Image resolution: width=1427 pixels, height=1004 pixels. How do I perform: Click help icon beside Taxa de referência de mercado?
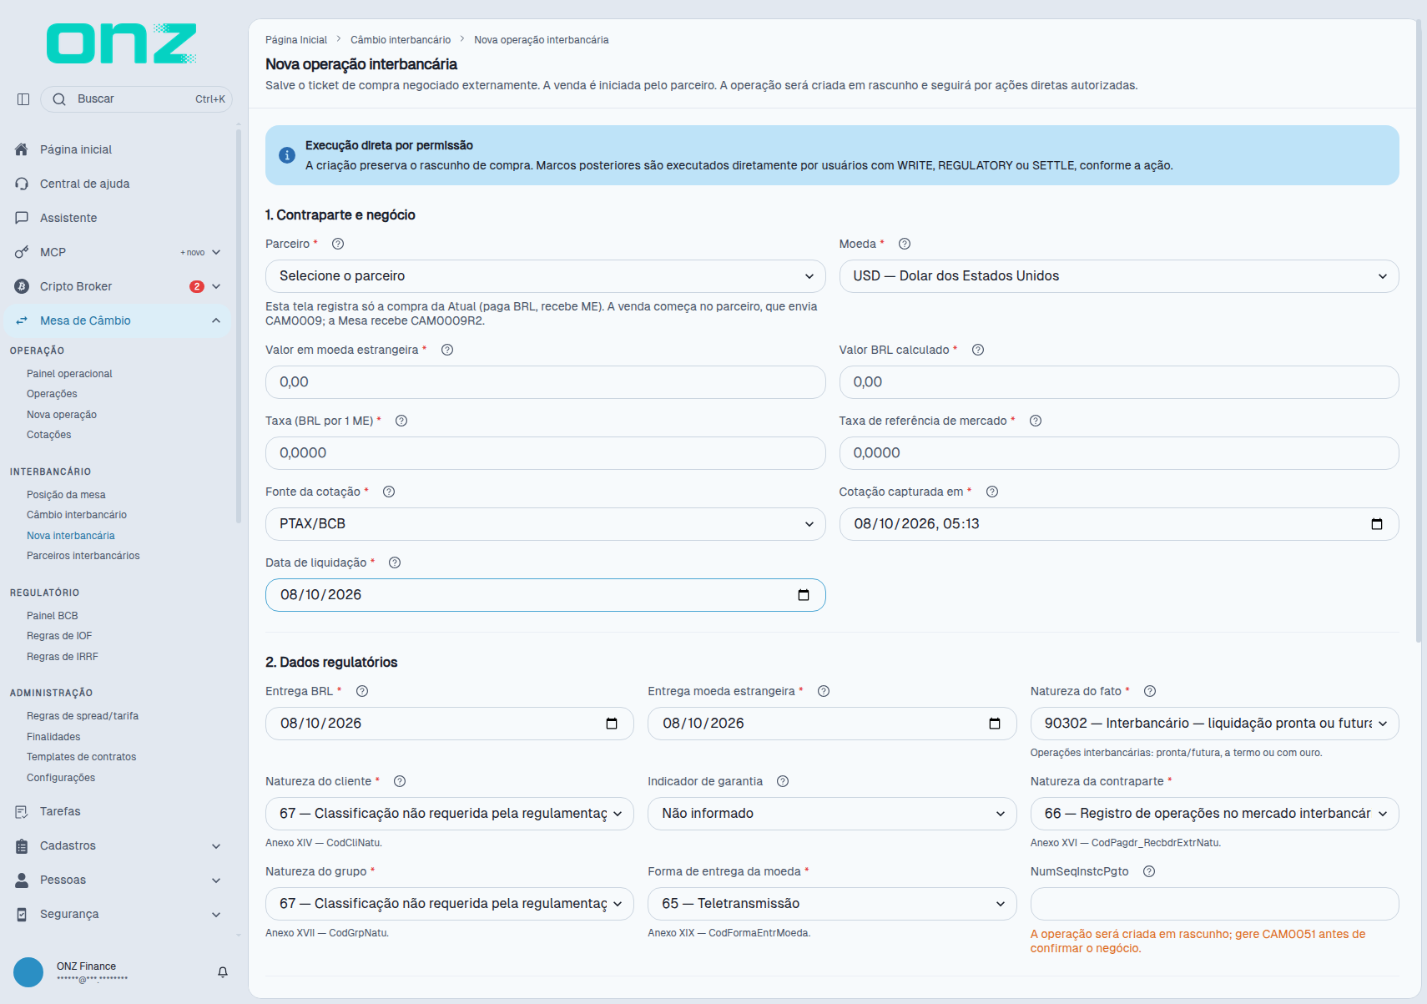[1036, 421]
